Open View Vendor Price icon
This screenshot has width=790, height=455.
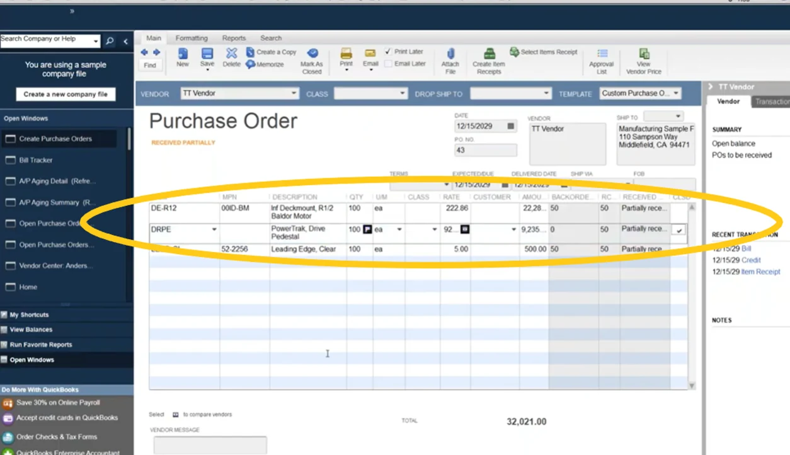click(644, 55)
